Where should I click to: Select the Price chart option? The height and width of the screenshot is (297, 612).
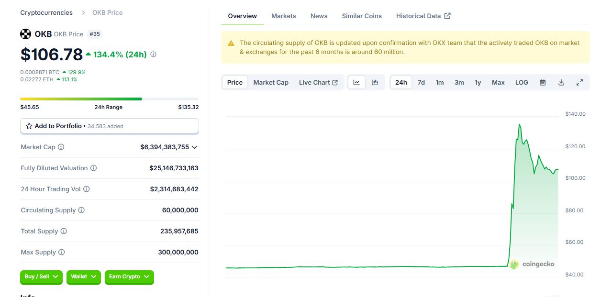point(235,82)
